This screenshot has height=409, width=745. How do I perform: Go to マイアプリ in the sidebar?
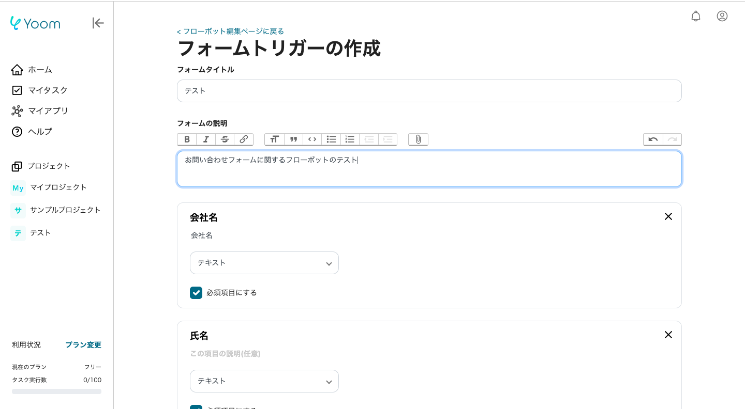pyautogui.click(x=48, y=111)
